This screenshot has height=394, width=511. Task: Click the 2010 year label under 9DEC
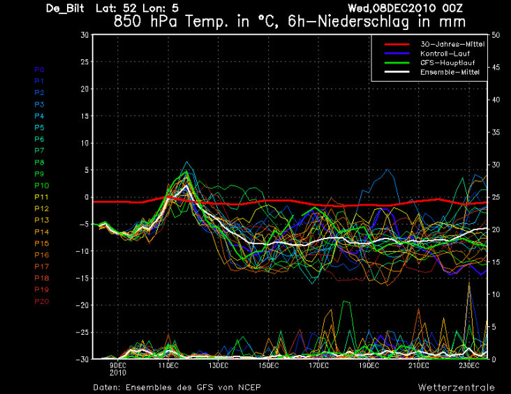(x=118, y=372)
